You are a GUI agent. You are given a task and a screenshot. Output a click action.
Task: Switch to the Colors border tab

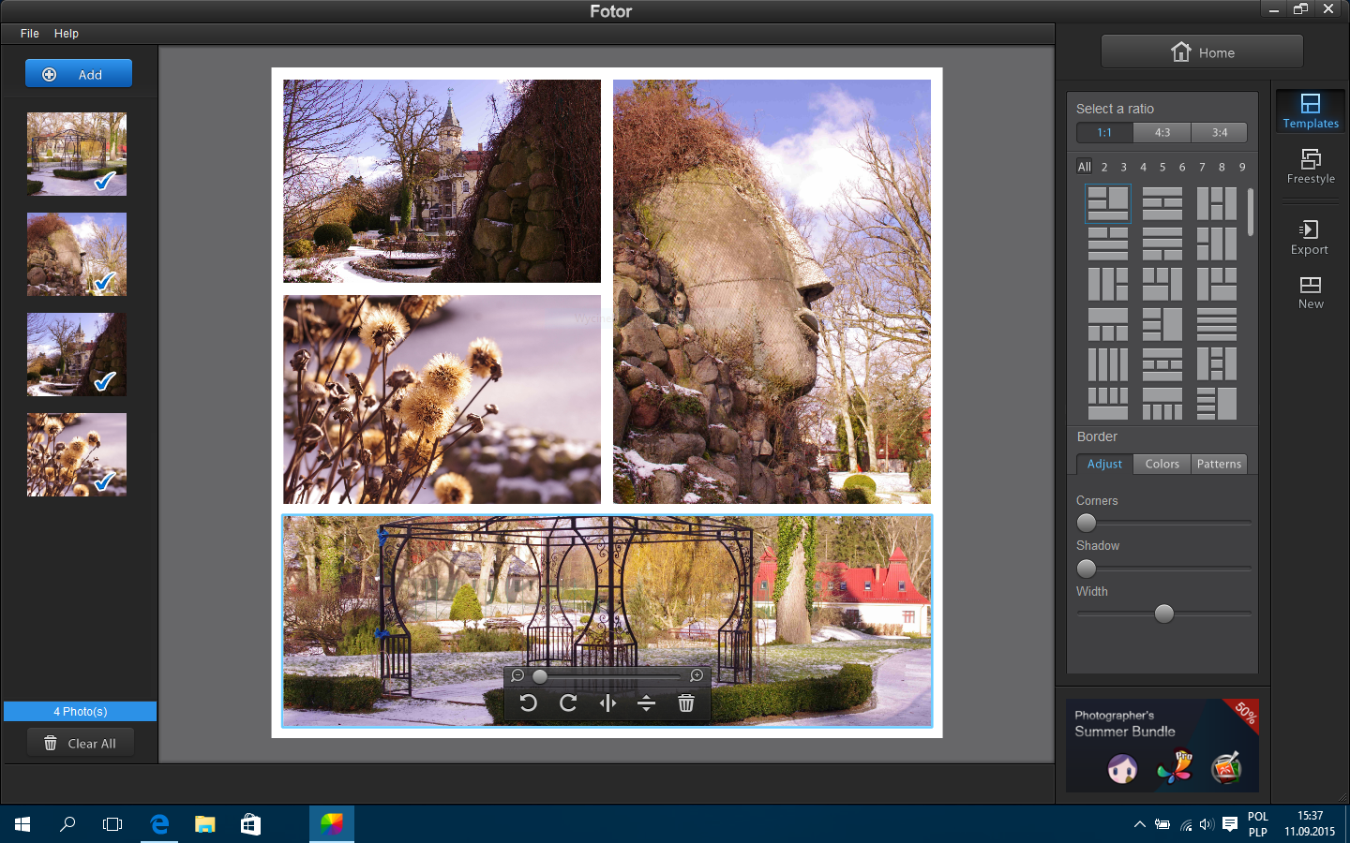(x=1162, y=464)
